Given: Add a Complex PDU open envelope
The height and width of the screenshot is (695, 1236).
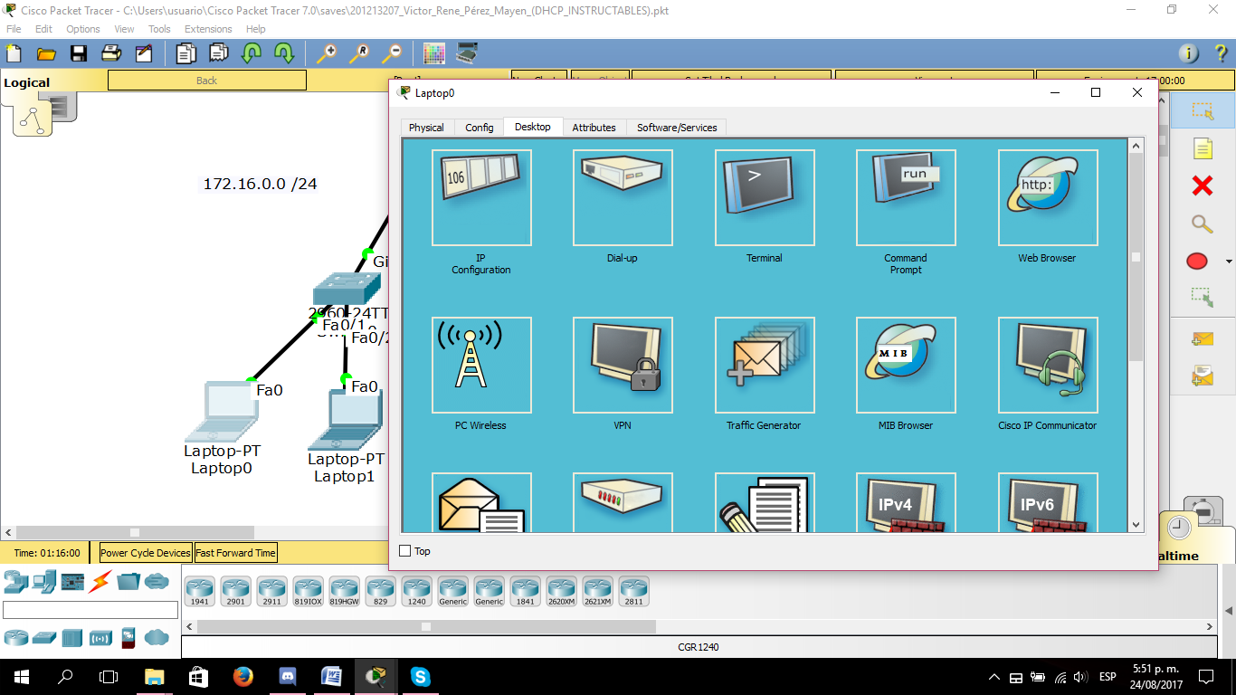Looking at the screenshot, I should click(x=1203, y=375).
